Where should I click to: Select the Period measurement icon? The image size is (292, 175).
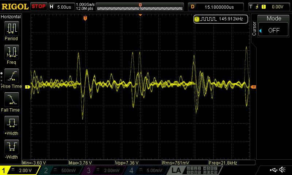[12, 28]
